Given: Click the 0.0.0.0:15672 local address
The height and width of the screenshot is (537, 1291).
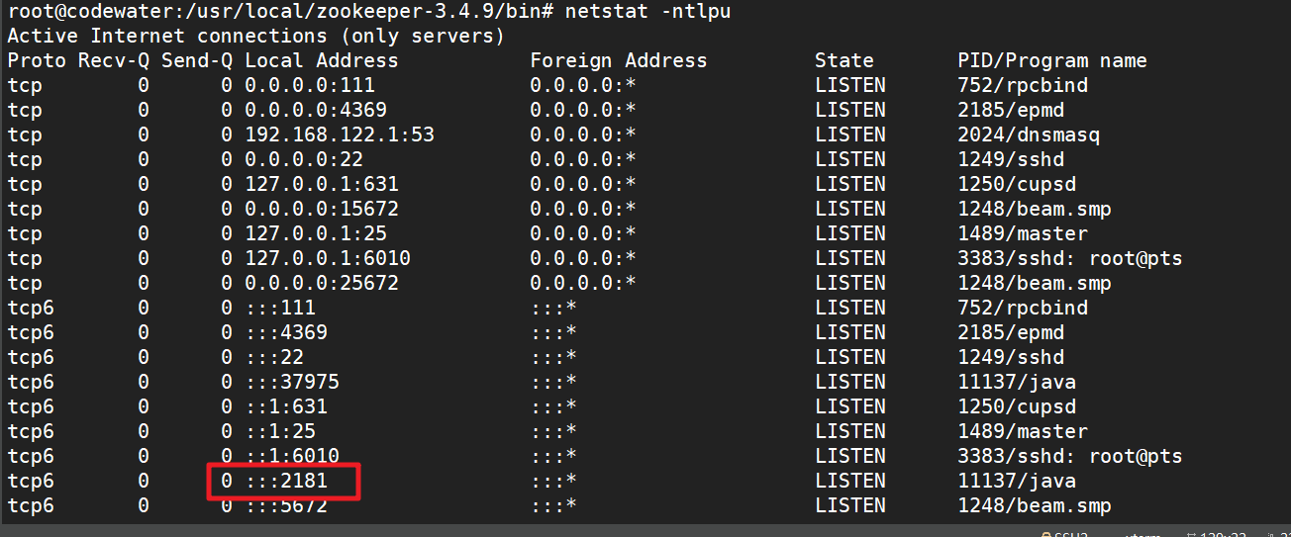Looking at the screenshot, I should (x=322, y=210).
